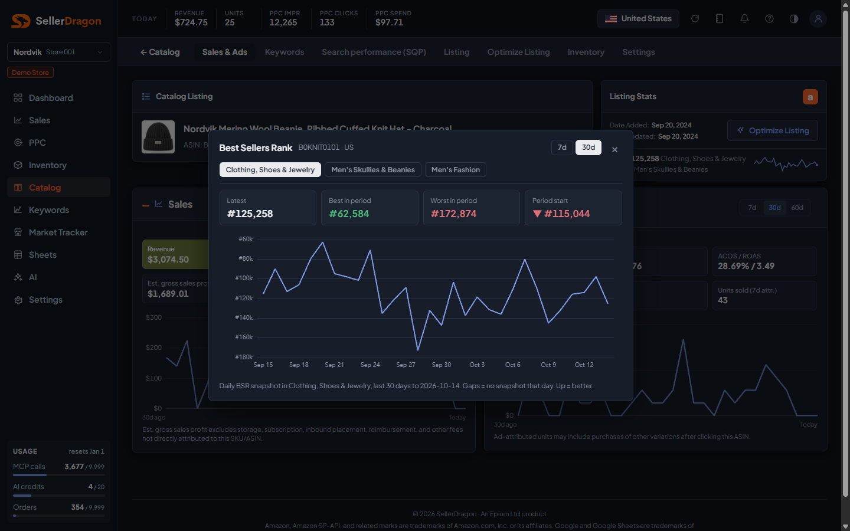Click the beanie product thumbnail
Screen dimensions: 850x531
(158, 137)
